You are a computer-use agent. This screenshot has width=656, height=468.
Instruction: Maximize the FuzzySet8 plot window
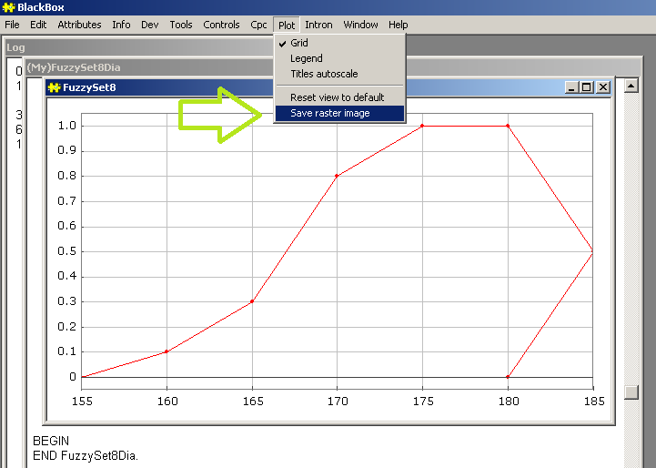[586, 87]
